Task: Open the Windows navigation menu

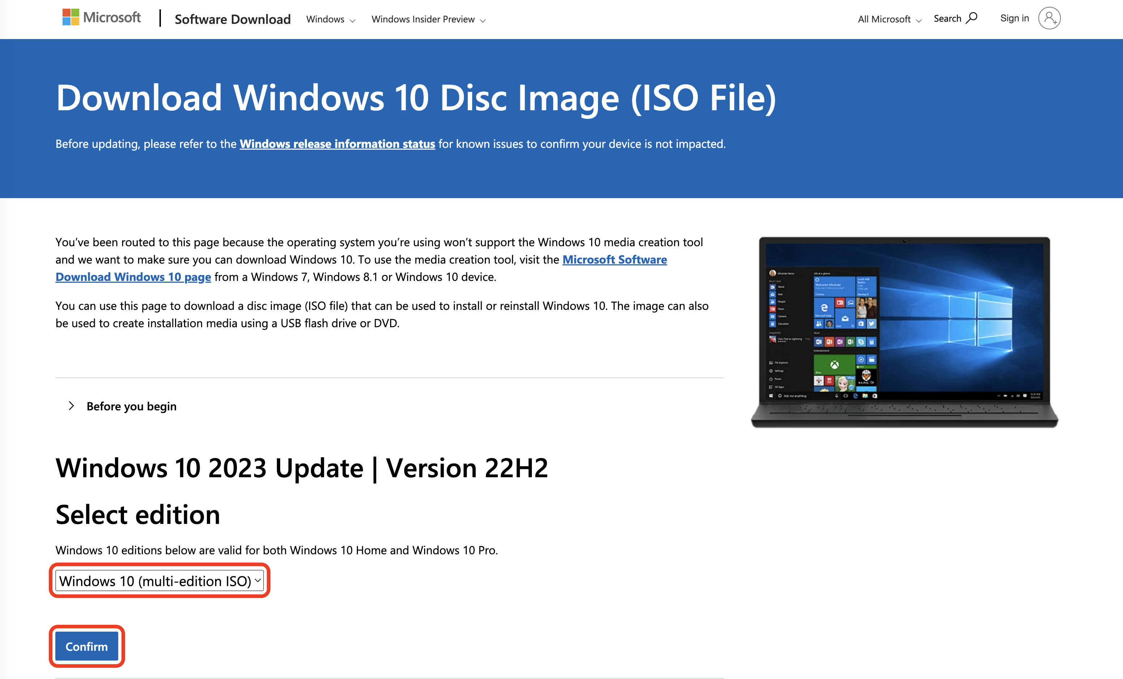Action: point(325,19)
